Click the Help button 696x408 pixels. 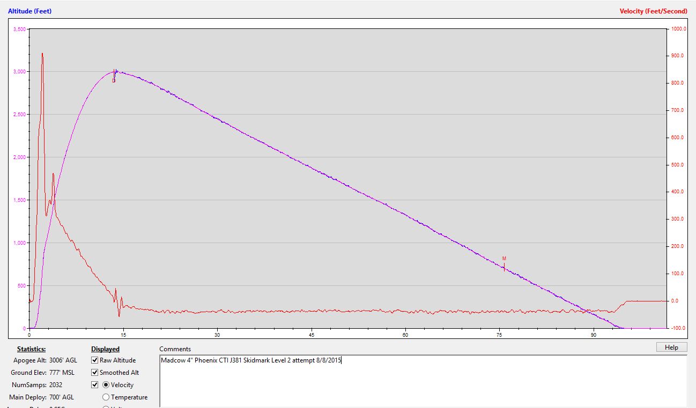coord(671,347)
